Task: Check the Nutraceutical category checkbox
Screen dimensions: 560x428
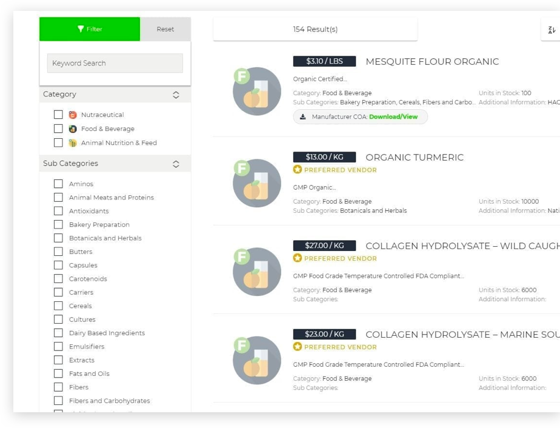Action: click(x=58, y=115)
